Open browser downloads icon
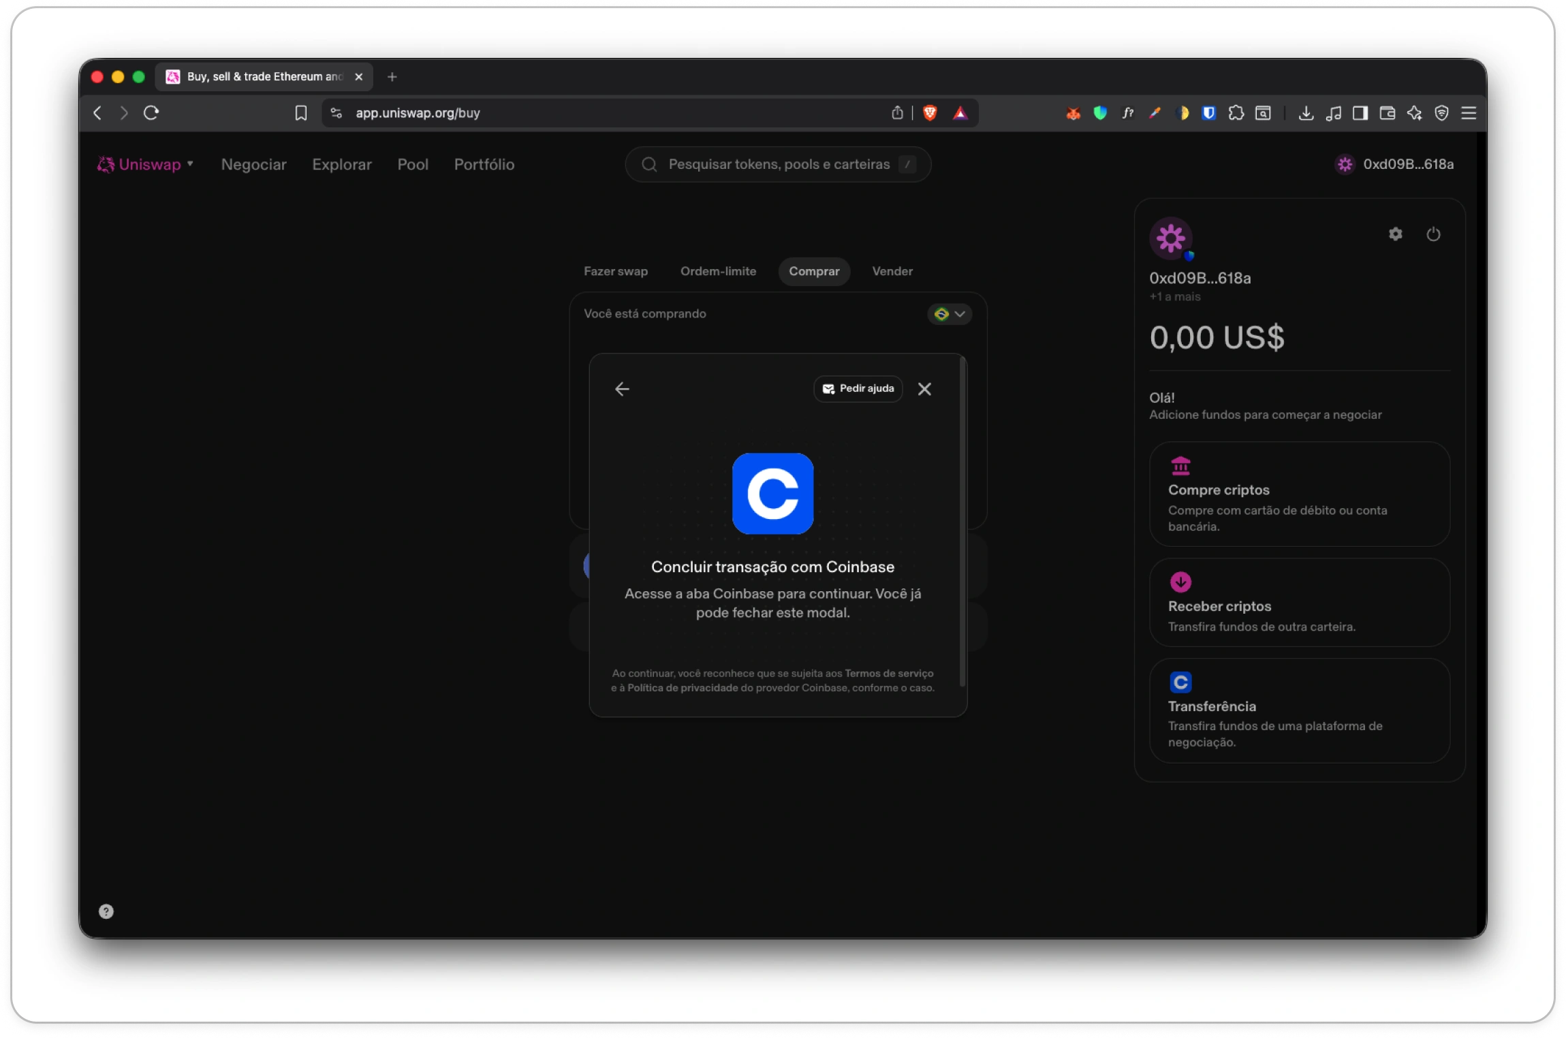1566x1038 pixels. point(1306,113)
